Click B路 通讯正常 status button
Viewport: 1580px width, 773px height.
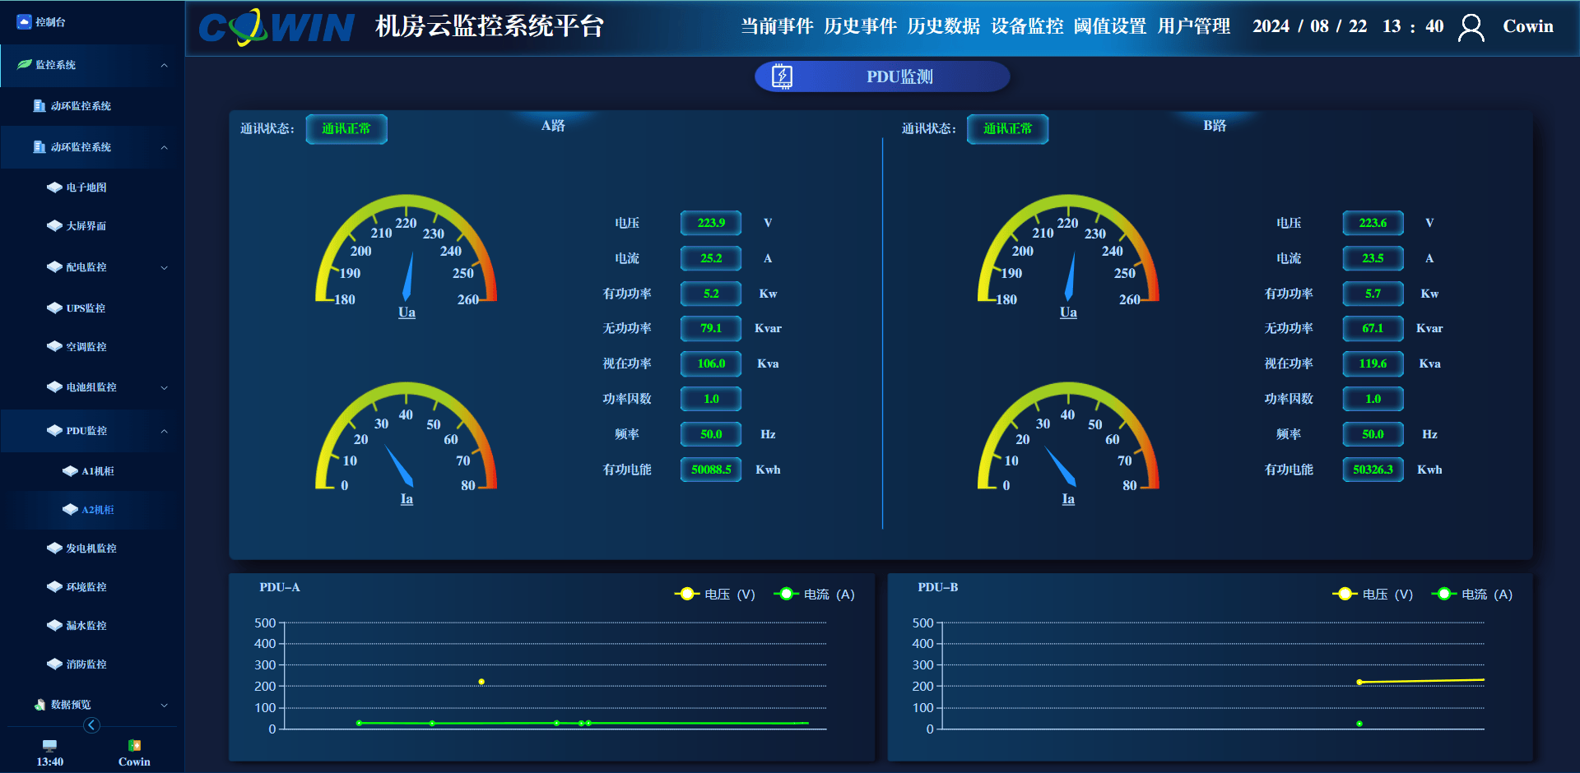coord(1008,129)
